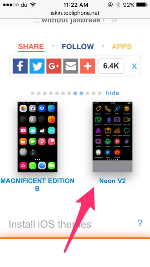Screen dimensions: 150x267
Task: Tap the blue question mark help icon
Action: 140,223
